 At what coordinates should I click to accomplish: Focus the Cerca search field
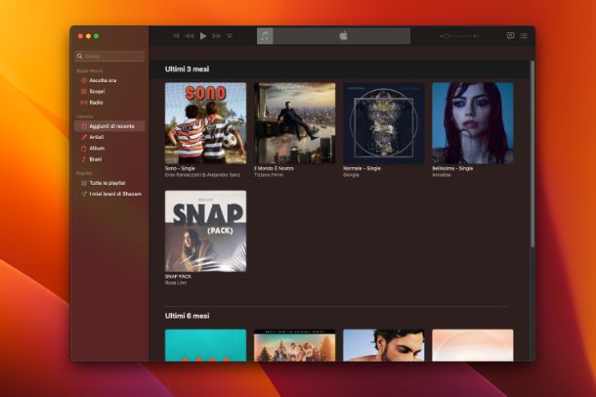[x=109, y=57]
